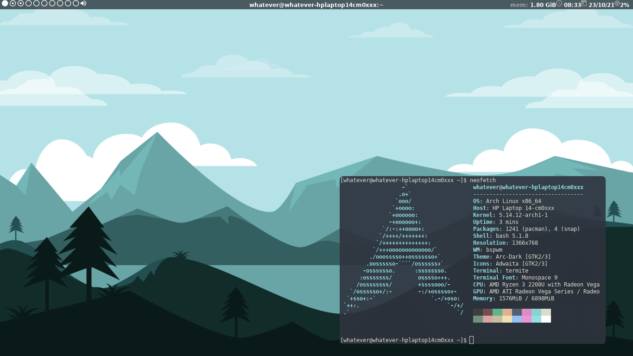633x356 pixels.
Task: Click the pure white swatch in neofetch palette
Action: (x=546, y=319)
